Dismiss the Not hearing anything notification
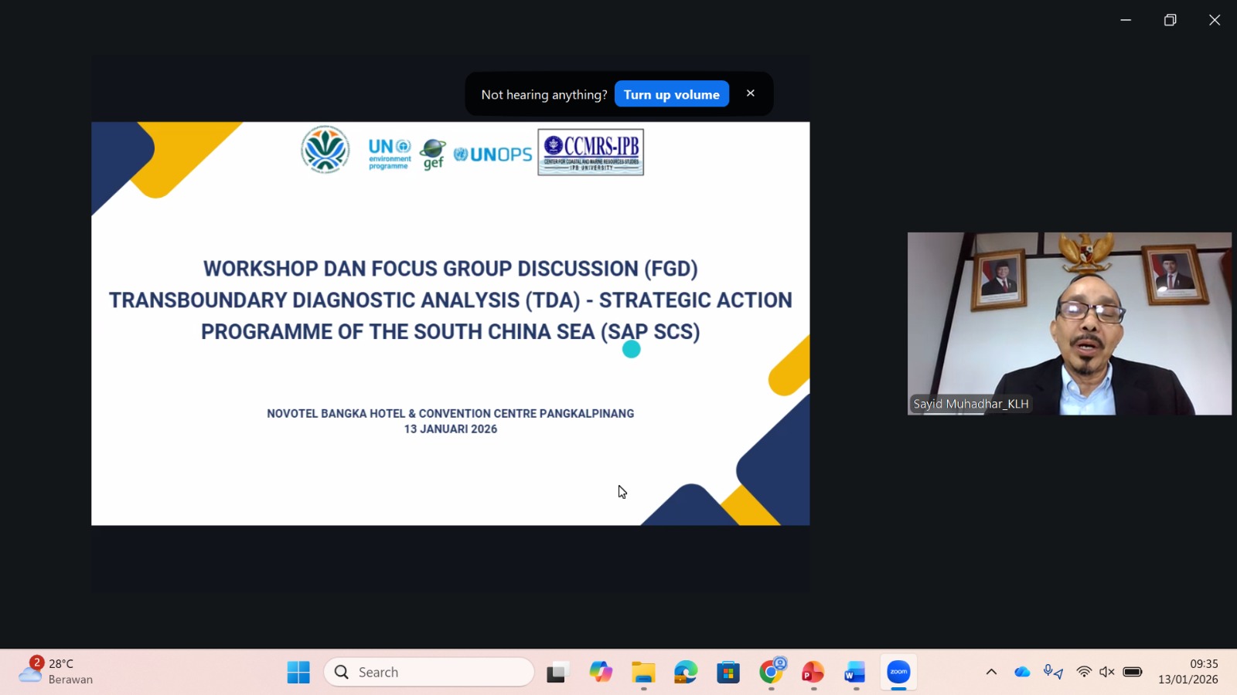Screen dimensions: 1237x695 point(750,93)
